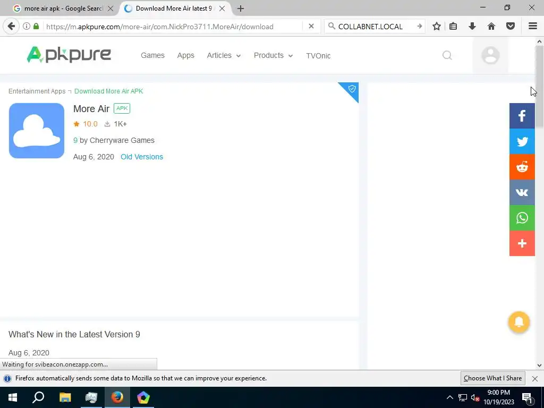Open the TVOnic navigation item
Screen dimensions: 544x408
(318, 55)
